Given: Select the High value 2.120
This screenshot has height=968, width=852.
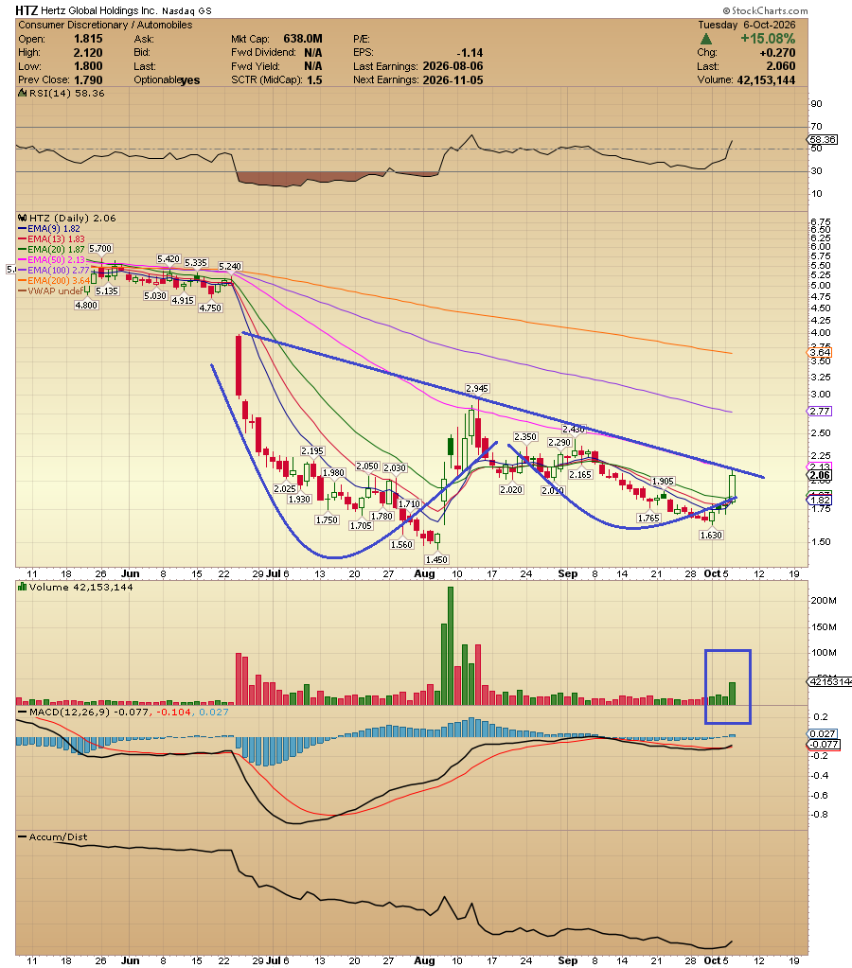Looking at the screenshot, I should (88, 52).
